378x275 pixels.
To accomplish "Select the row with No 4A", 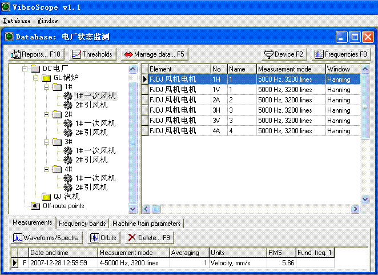I will click(251, 131).
